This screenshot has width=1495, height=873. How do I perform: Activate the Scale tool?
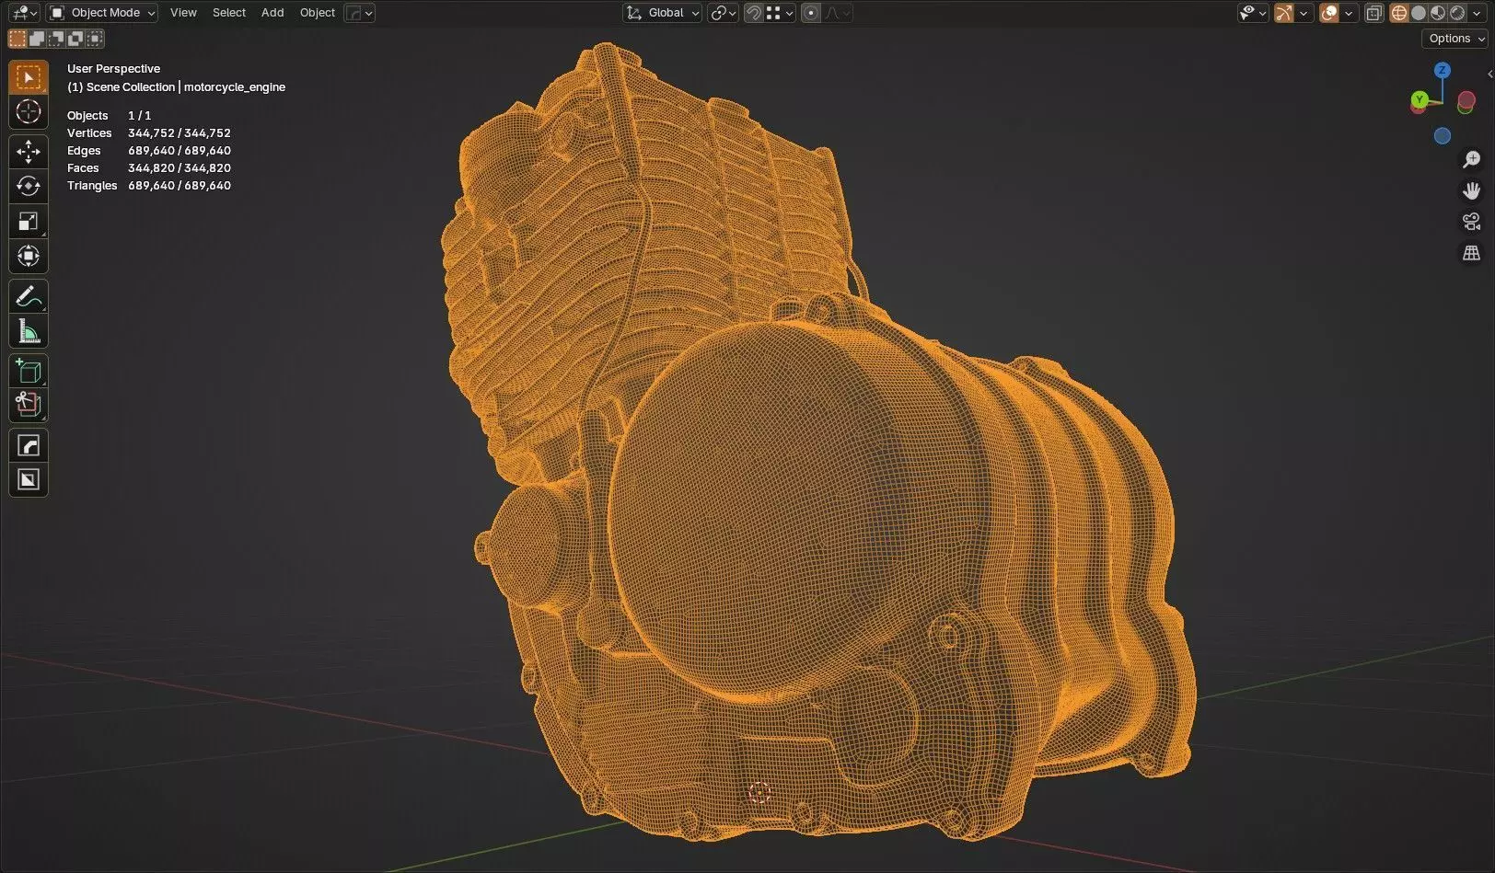tap(29, 222)
